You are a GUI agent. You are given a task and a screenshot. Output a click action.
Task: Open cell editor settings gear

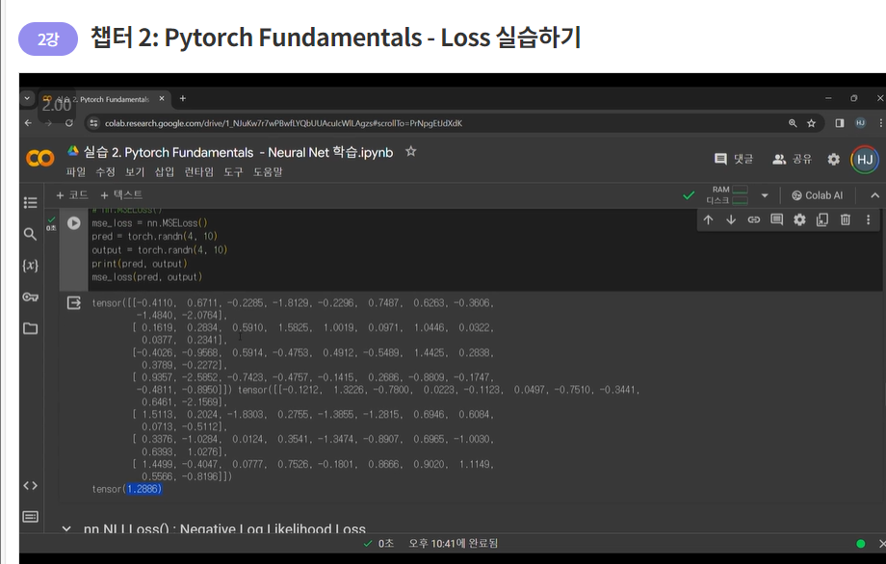[799, 219]
